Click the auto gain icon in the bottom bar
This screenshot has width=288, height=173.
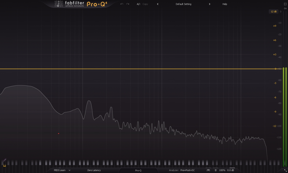[x=208, y=170]
